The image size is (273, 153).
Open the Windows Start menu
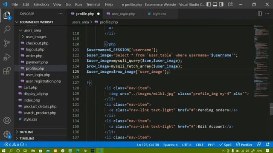(3, 151)
